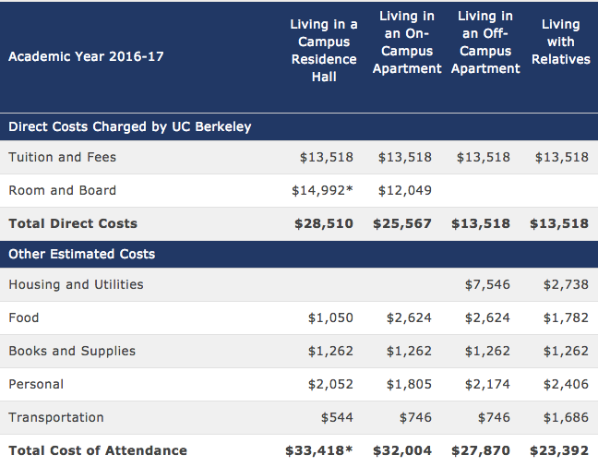Screen dimensions: 598x467
Task: Select the $32,004 total cost value
Action: tap(402, 450)
